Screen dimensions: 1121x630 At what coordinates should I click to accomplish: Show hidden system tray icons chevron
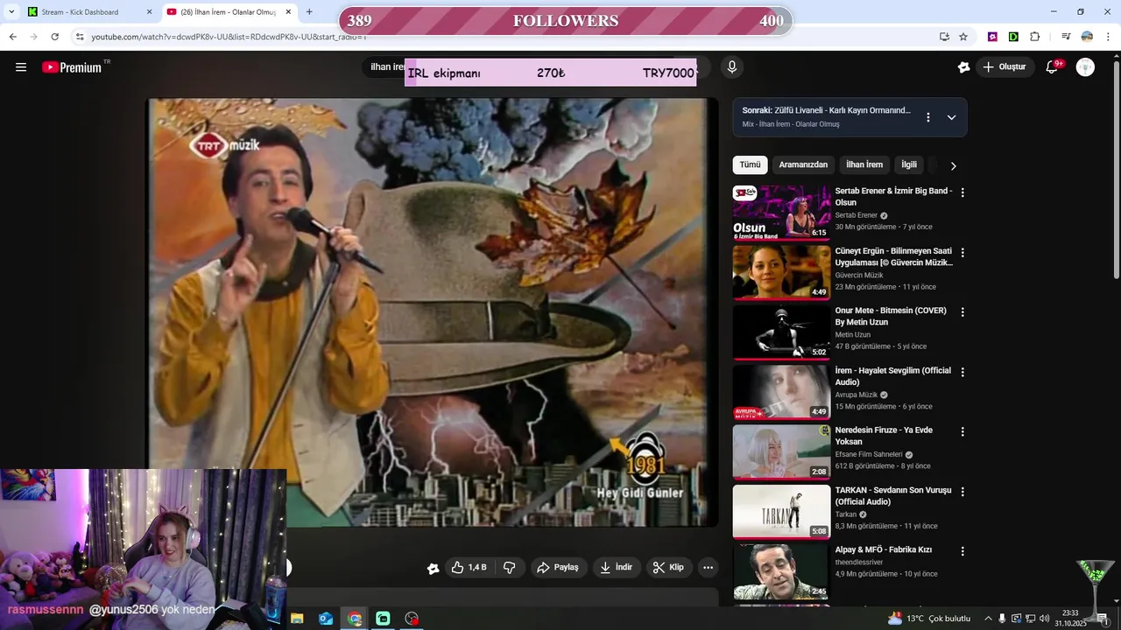(989, 619)
